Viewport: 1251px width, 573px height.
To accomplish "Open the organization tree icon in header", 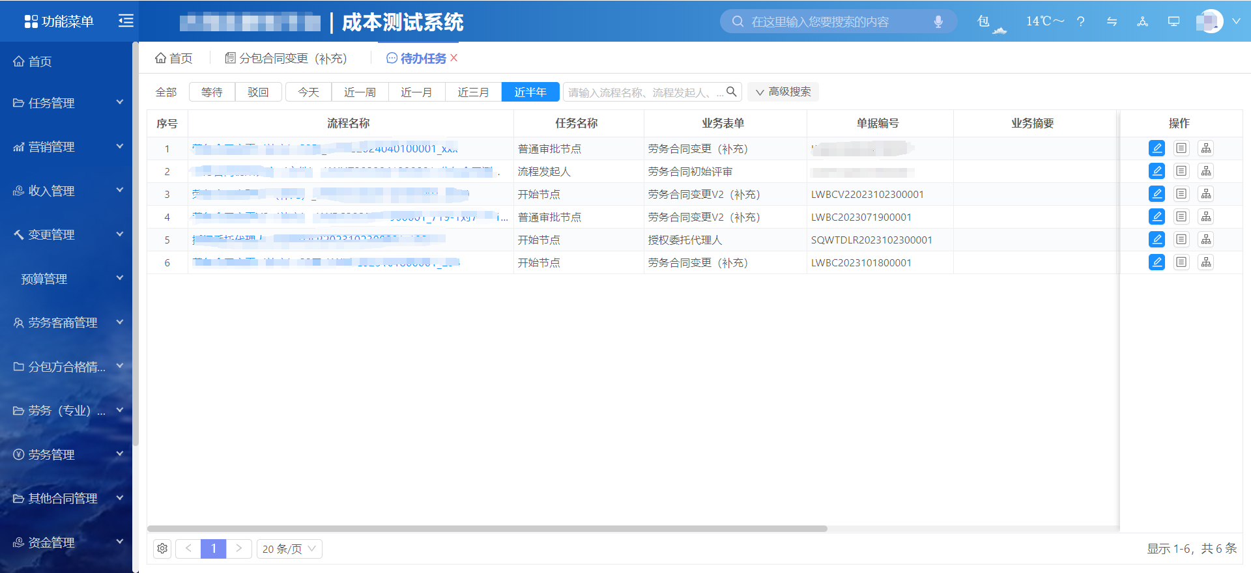I will (x=1143, y=21).
